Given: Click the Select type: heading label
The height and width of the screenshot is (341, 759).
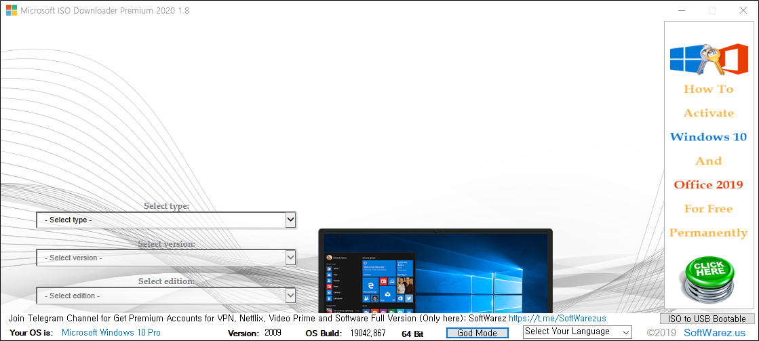Looking at the screenshot, I should click(166, 206).
